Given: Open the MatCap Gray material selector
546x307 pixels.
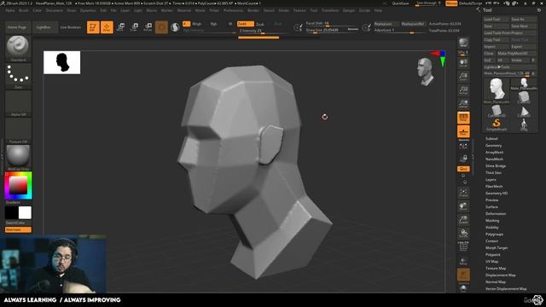Looking at the screenshot, I should coord(18,158).
